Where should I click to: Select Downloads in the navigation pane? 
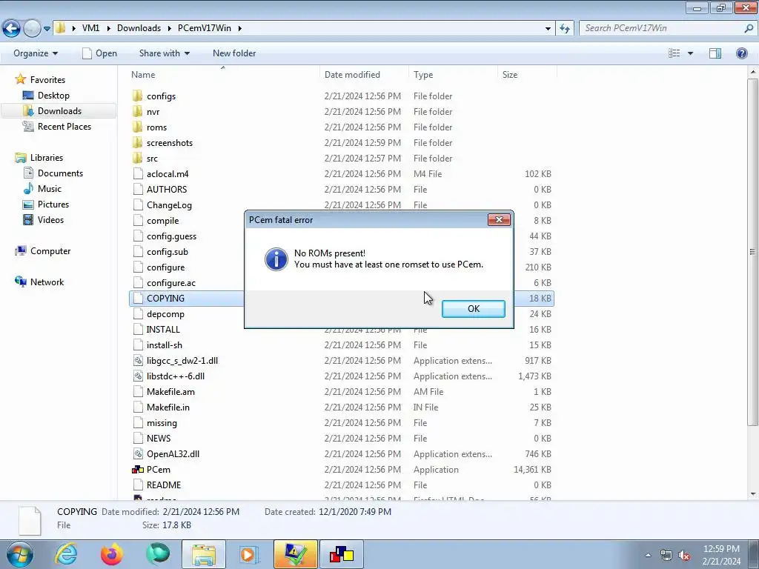pyautogui.click(x=59, y=111)
